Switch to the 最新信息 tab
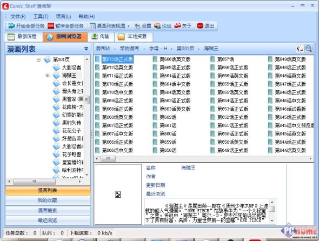Screen dimensions: 319x241 pos(23,37)
